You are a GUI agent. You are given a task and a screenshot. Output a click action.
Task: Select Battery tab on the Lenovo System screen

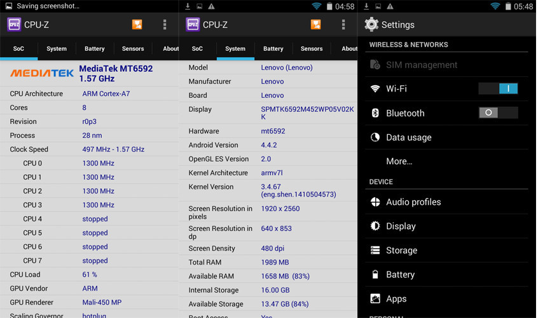tap(273, 49)
